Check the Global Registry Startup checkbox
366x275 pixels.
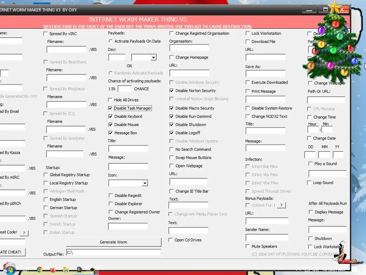pyautogui.click(x=46, y=175)
